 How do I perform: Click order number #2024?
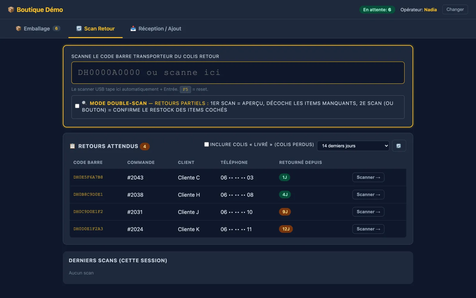tap(135, 229)
